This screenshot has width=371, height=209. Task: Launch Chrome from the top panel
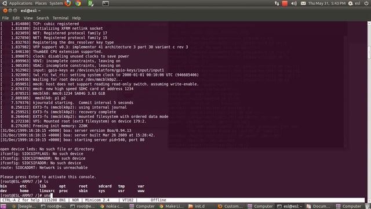pyautogui.click(x=78, y=3)
